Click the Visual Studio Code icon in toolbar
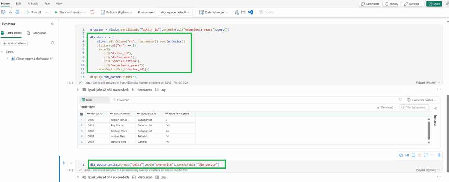This screenshot has width=449, height=182. [250, 12]
